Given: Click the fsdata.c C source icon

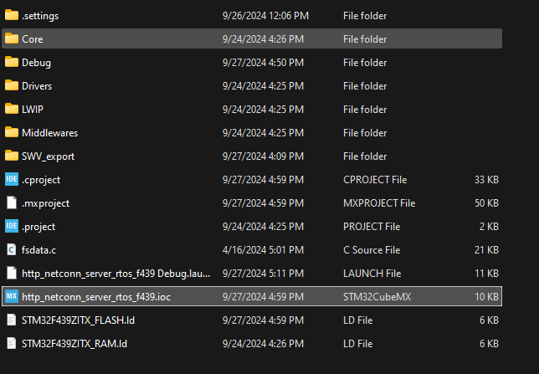Looking at the screenshot, I should click(12, 249).
